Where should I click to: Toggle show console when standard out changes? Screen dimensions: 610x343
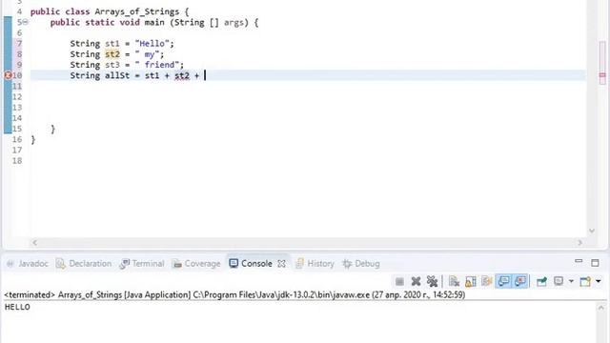tap(504, 281)
